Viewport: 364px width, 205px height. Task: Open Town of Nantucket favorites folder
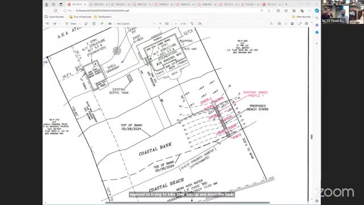(81, 17)
